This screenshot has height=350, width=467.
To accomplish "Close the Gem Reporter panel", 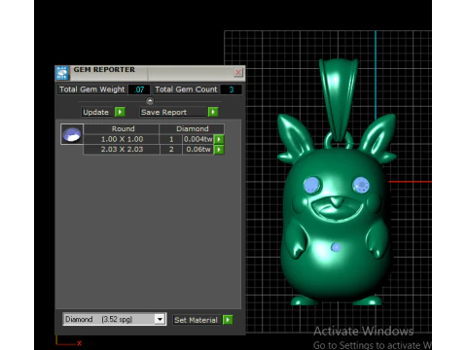I will 238,72.
